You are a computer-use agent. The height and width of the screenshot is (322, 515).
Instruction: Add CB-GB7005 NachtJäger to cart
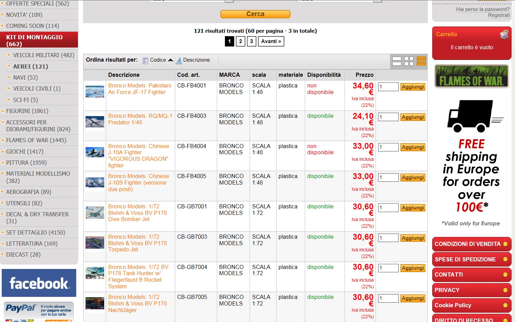[413, 298]
